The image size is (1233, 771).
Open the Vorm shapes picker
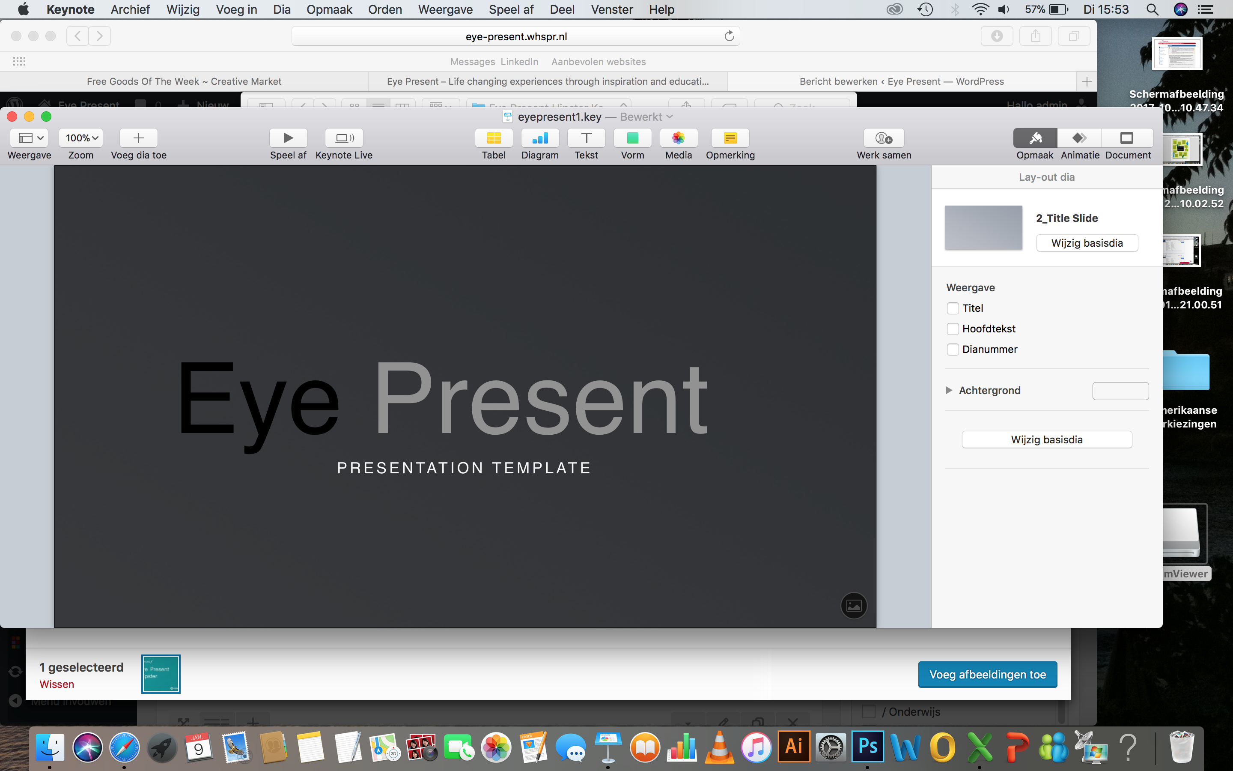click(x=632, y=137)
